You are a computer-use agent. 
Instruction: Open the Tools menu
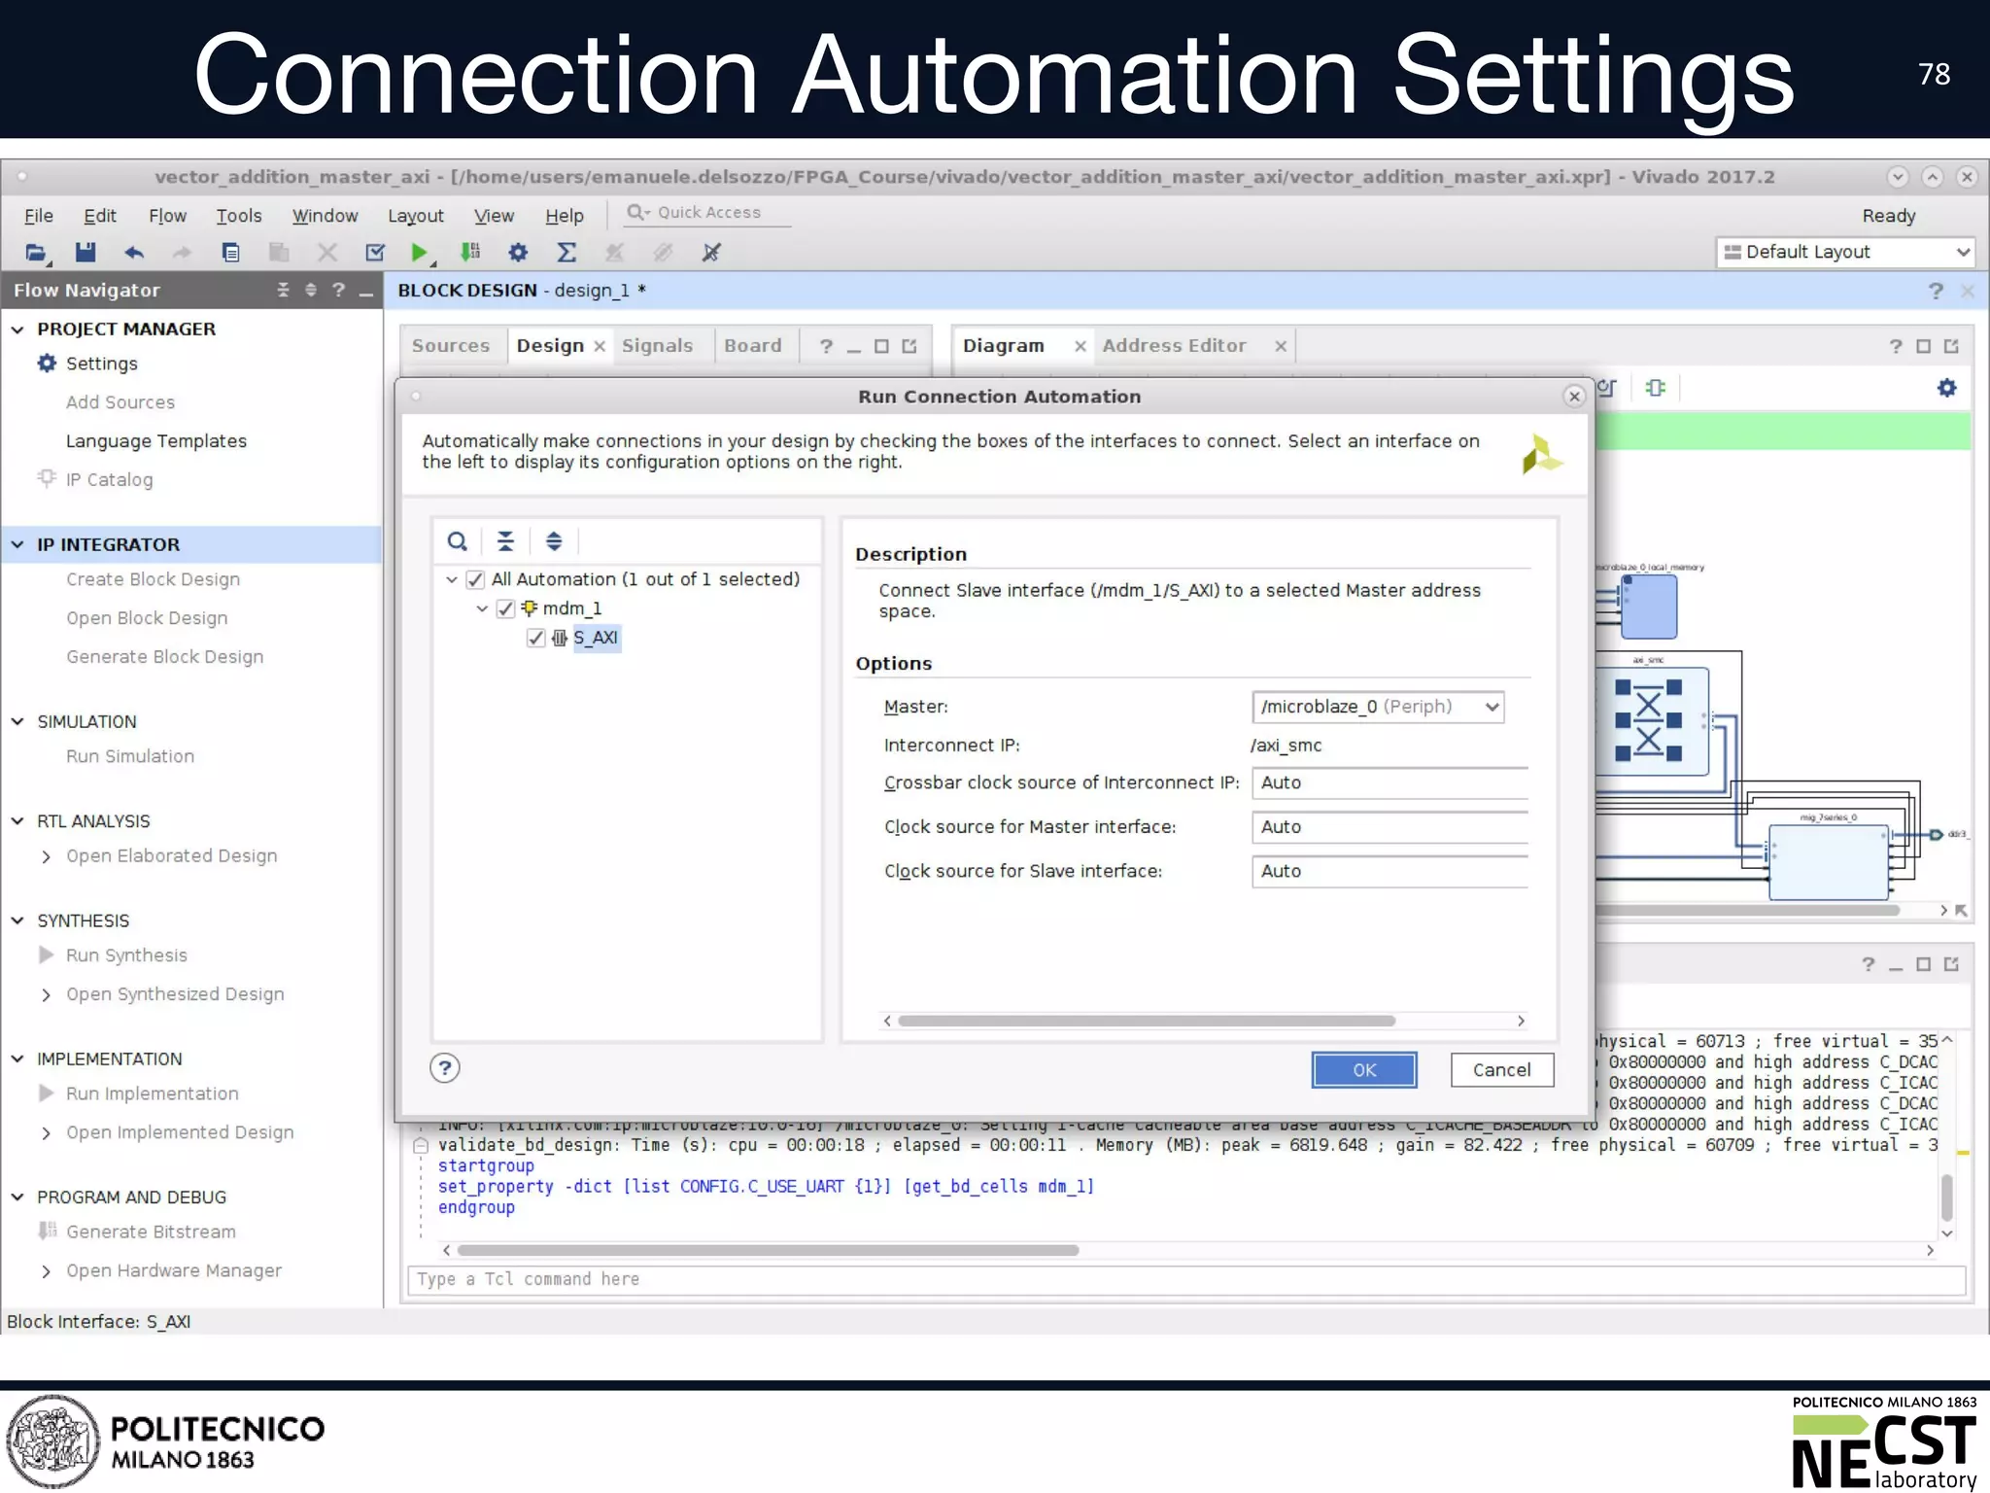(x=239, y=216)
